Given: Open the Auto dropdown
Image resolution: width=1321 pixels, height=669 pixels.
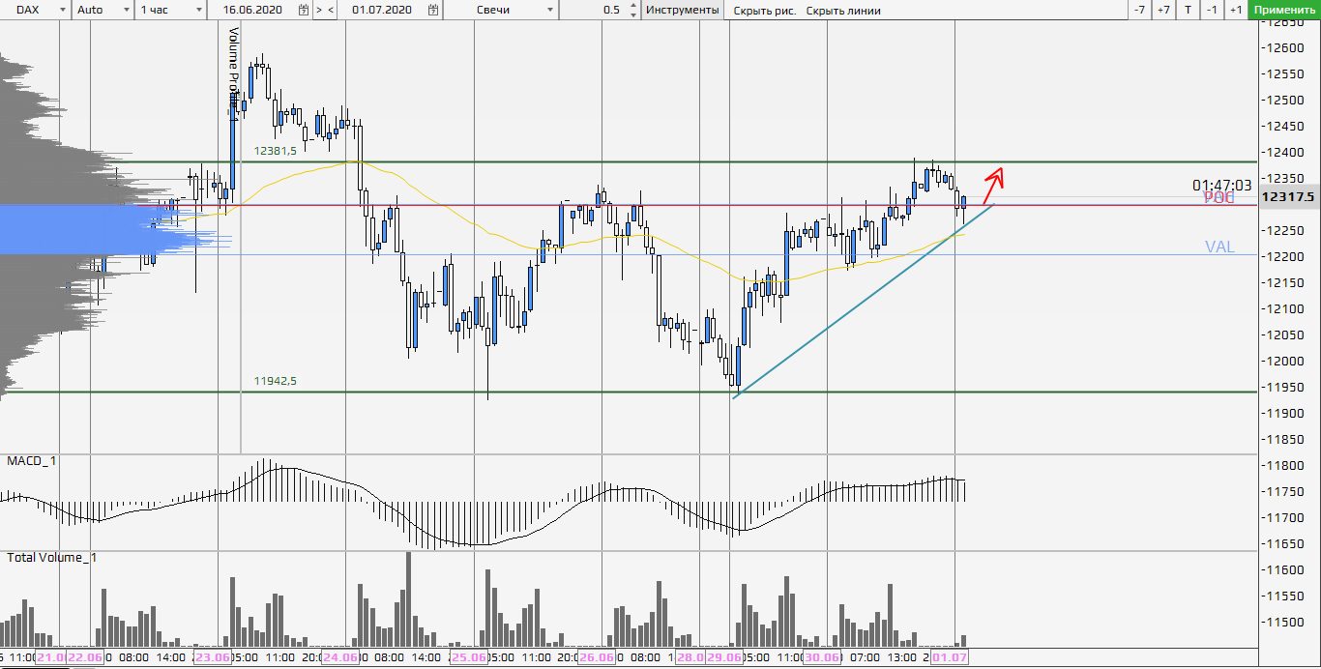Looking at the screenshot, I should (127, 10).
